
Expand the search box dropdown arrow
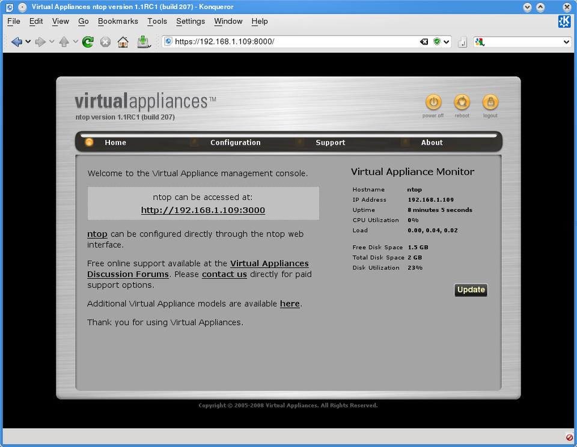coord(566,42)
